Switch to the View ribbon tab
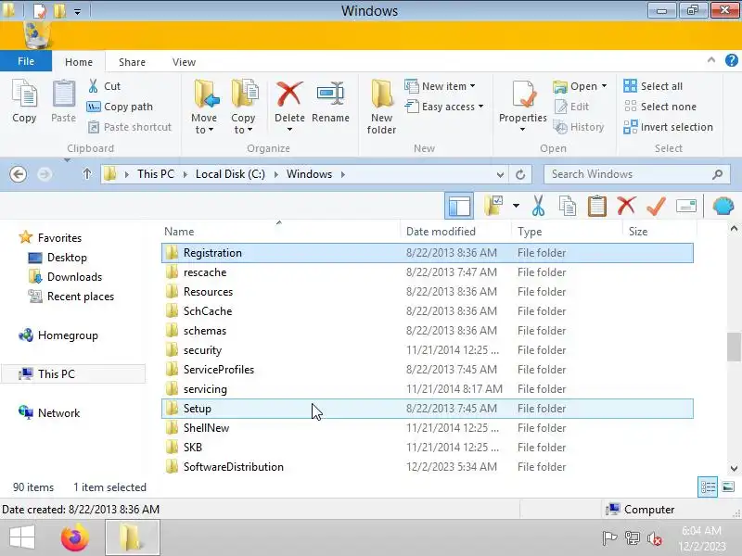This screenshot has width=742, height=556. 184,62
